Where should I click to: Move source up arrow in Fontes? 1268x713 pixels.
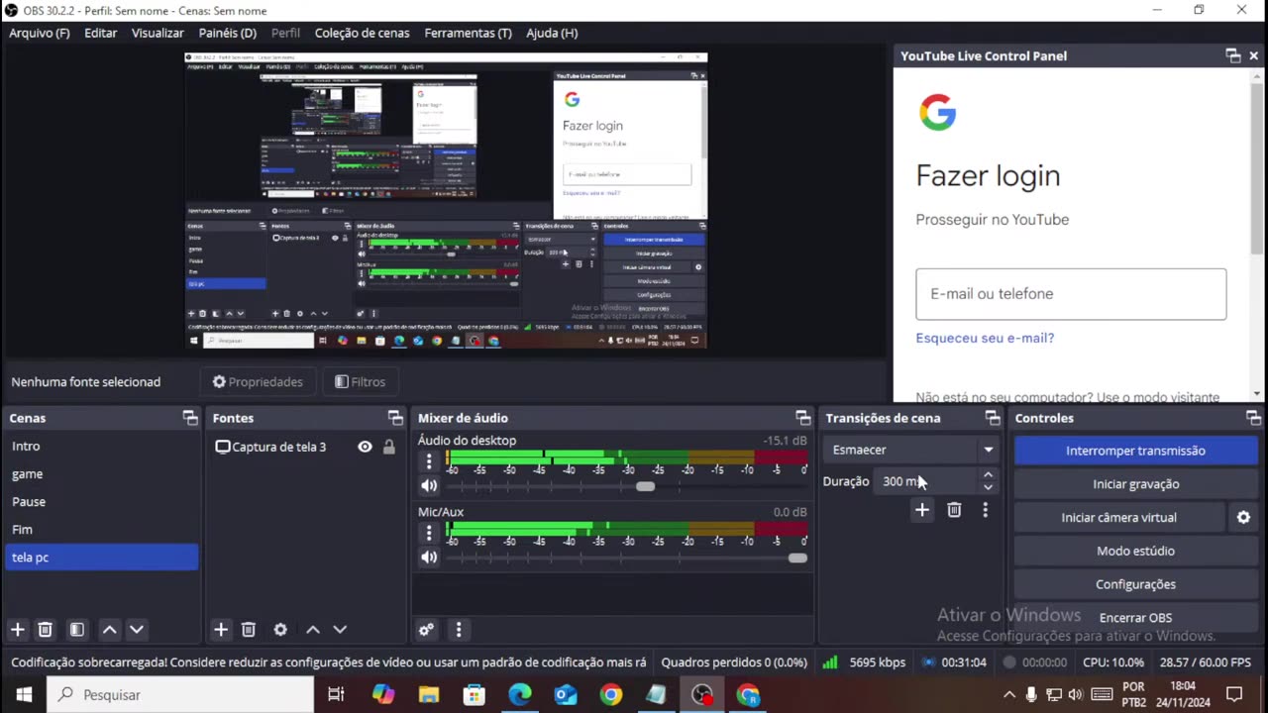click(x=313, y=630)
